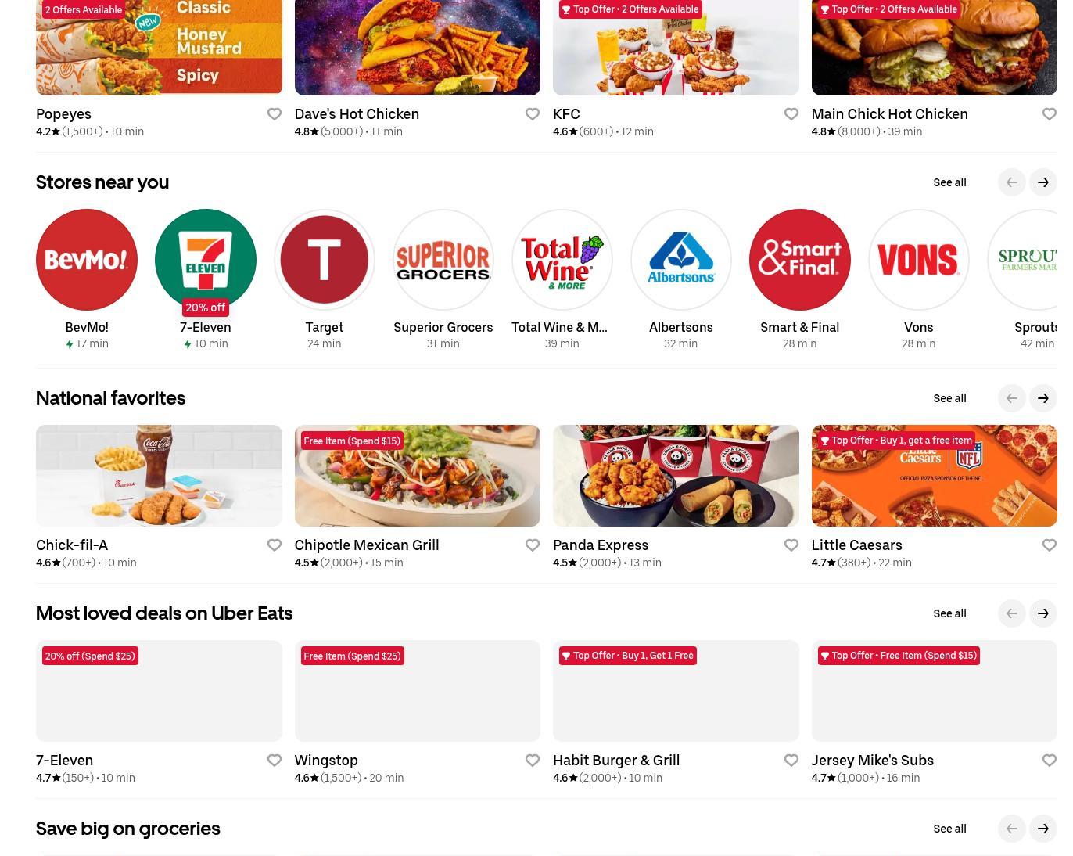Heart the Habit Burger & Grill listing
1073x856 pixels.
791,761
